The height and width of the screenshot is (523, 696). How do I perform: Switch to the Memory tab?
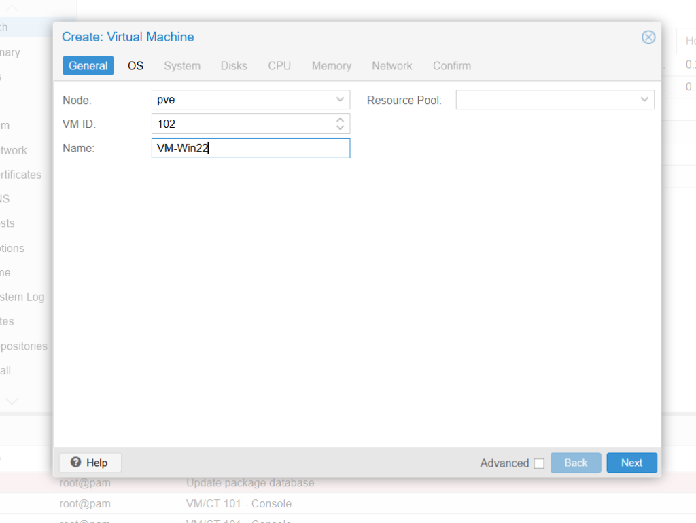(332, 66)
